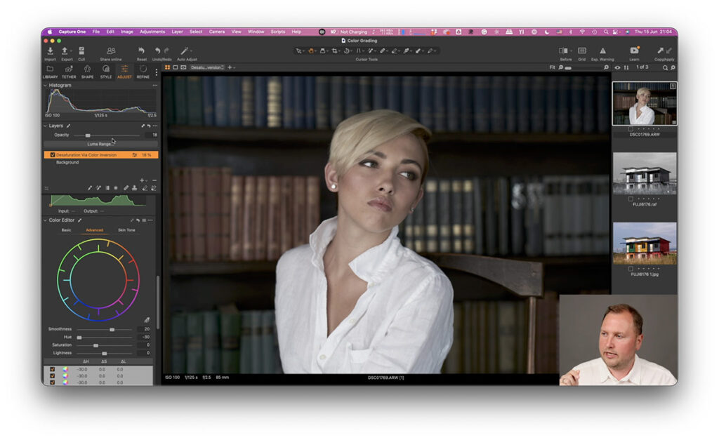Screen dimensions: 719x440
Task: Toggle Desaturation Via Color Inversion layer checkbox
Action: (x=52, y=155)
